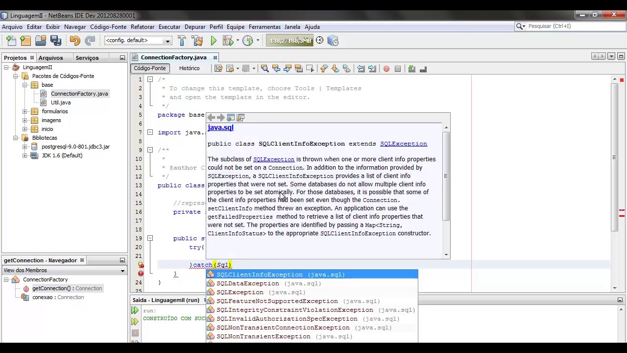Open the Depurar menu
The height and width of the screenshot is (353, 627).
tap(195, 27)
